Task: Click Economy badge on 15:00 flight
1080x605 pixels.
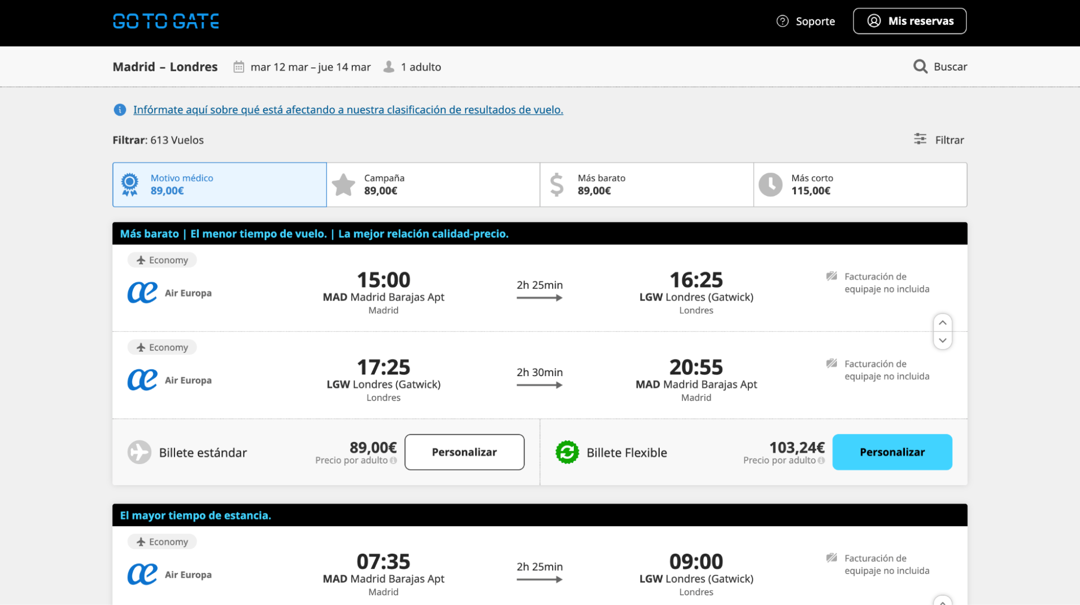Action: pyautogui.click(x=162, y=260)
